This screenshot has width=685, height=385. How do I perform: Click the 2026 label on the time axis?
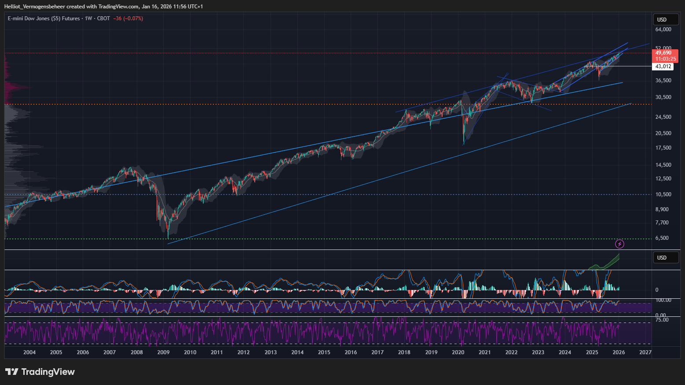tap(619, 352)
